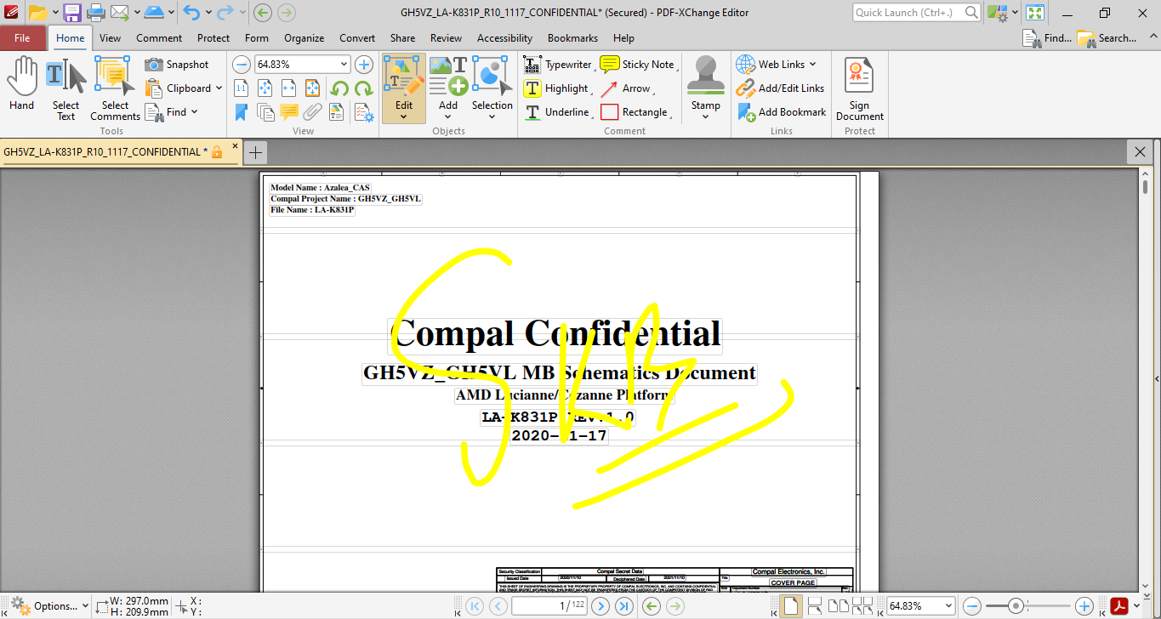Open the Properties pane icon

[363, 112]
